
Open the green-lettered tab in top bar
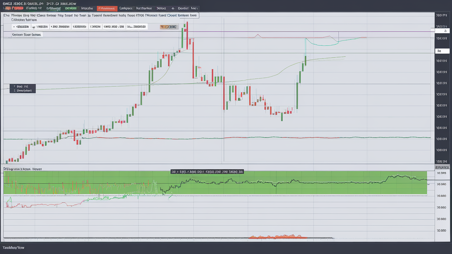coord(71,8)
